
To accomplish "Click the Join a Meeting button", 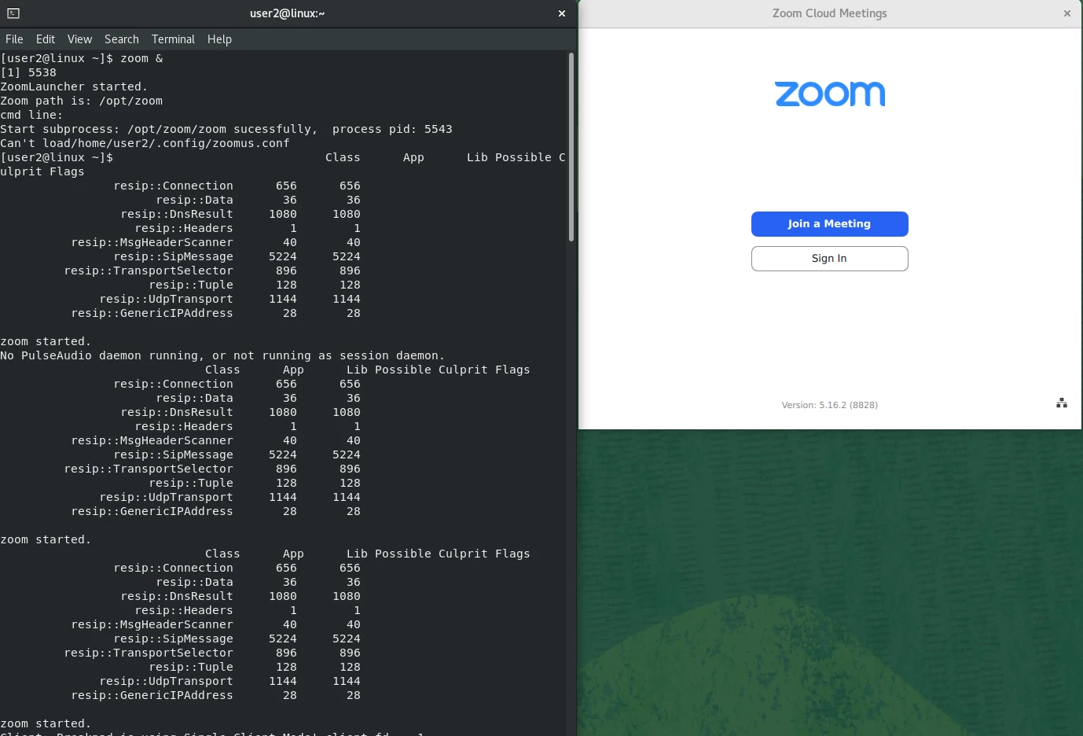I will (x=830, y=224).
